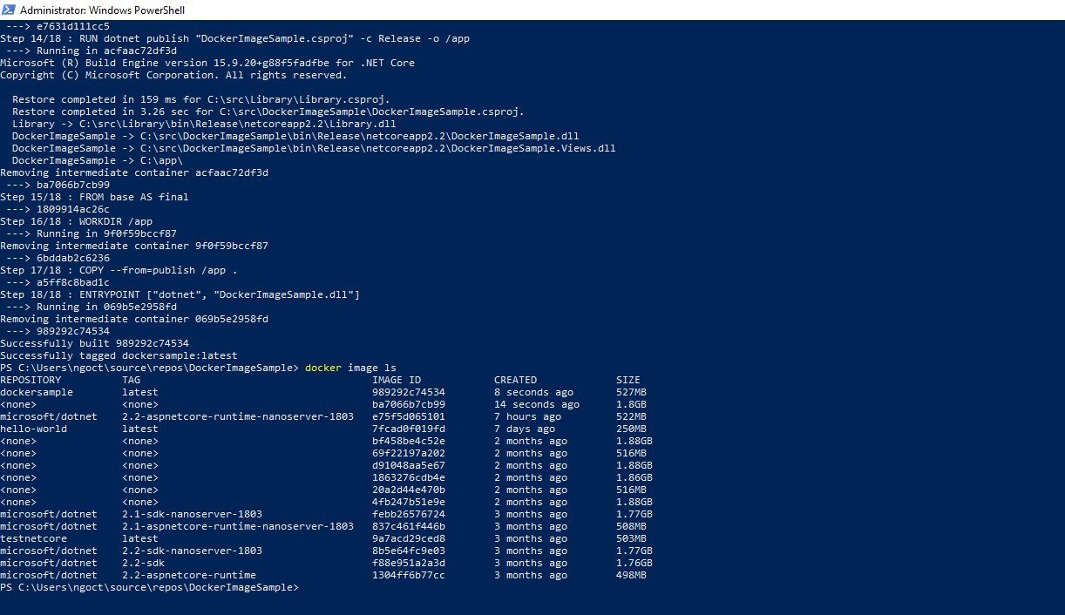Click the 527MB size value
The image size is (1065, 615).
point(631,392)
